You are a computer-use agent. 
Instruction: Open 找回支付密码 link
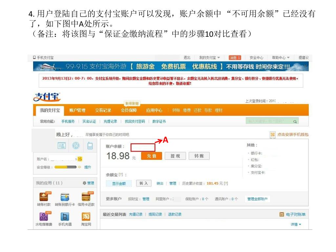(x=135, y=121)
